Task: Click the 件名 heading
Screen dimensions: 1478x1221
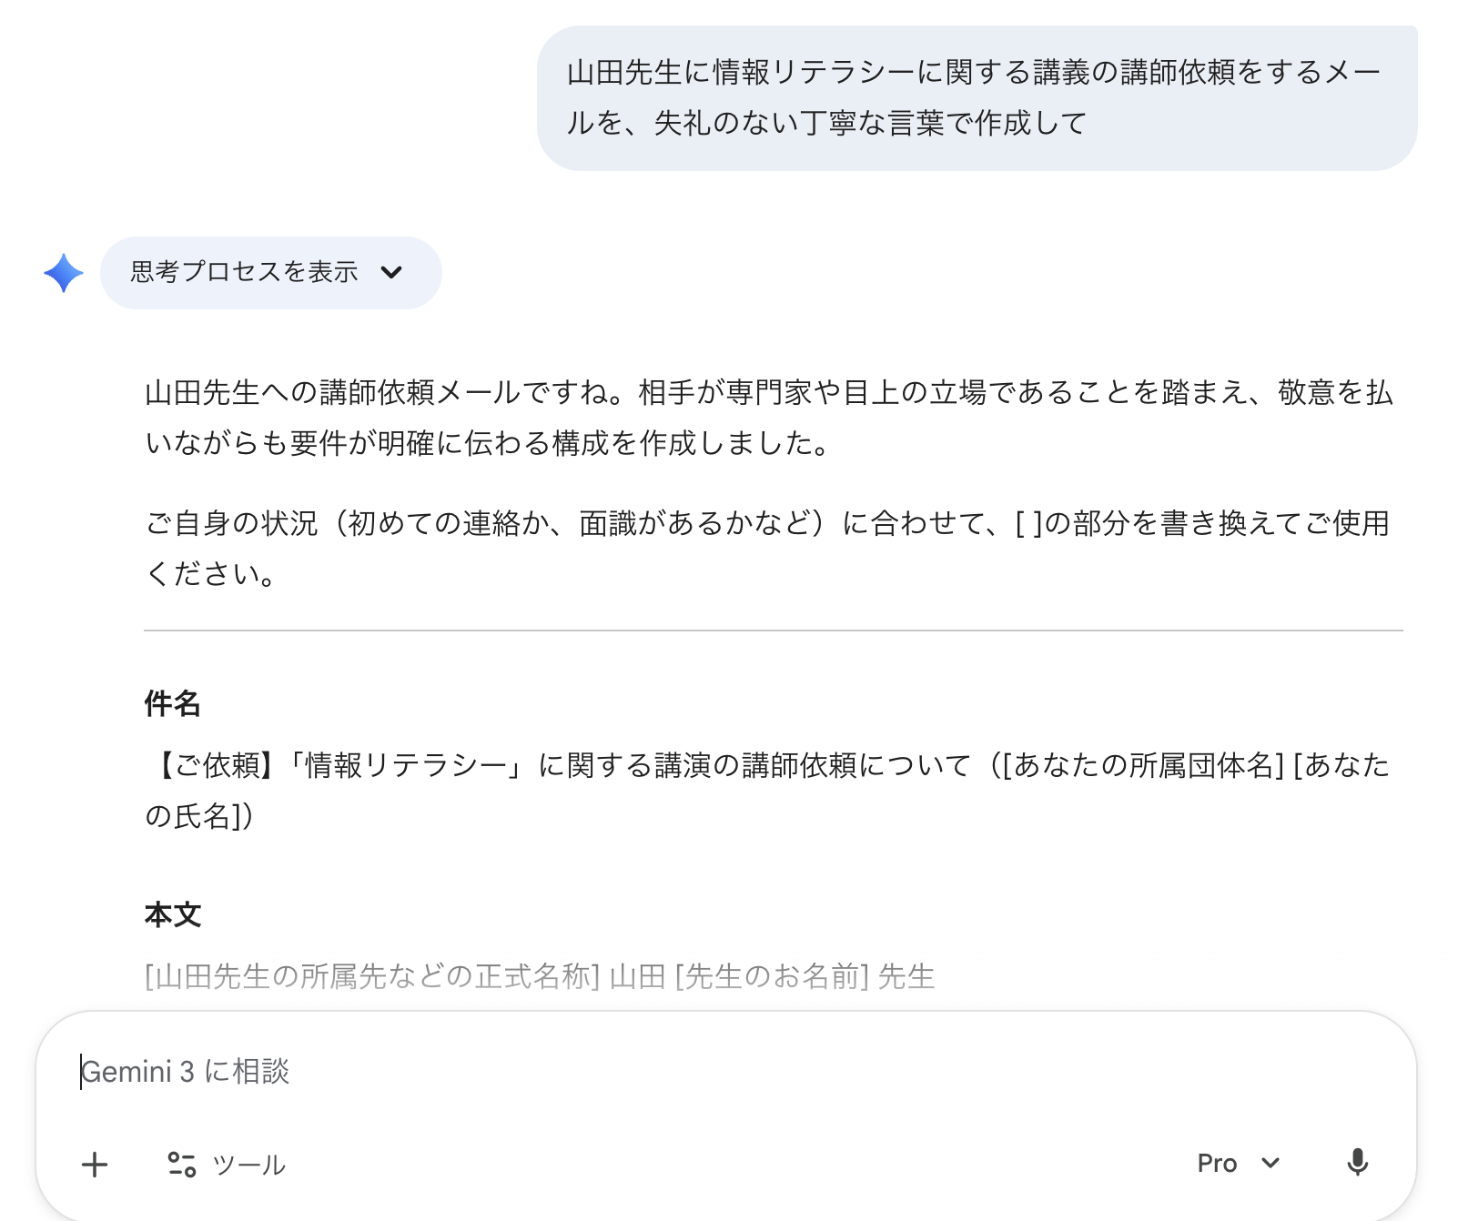Action: (172, 703)
